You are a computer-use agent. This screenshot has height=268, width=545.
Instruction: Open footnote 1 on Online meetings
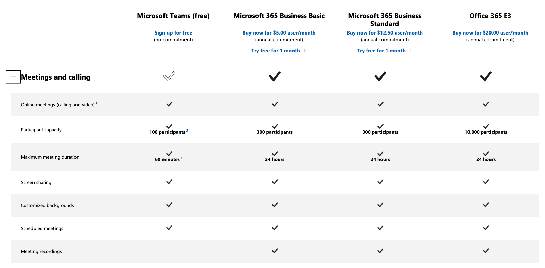click(x=96, y=102)
